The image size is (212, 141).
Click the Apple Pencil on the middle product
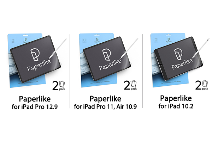(x=129, y=48)
